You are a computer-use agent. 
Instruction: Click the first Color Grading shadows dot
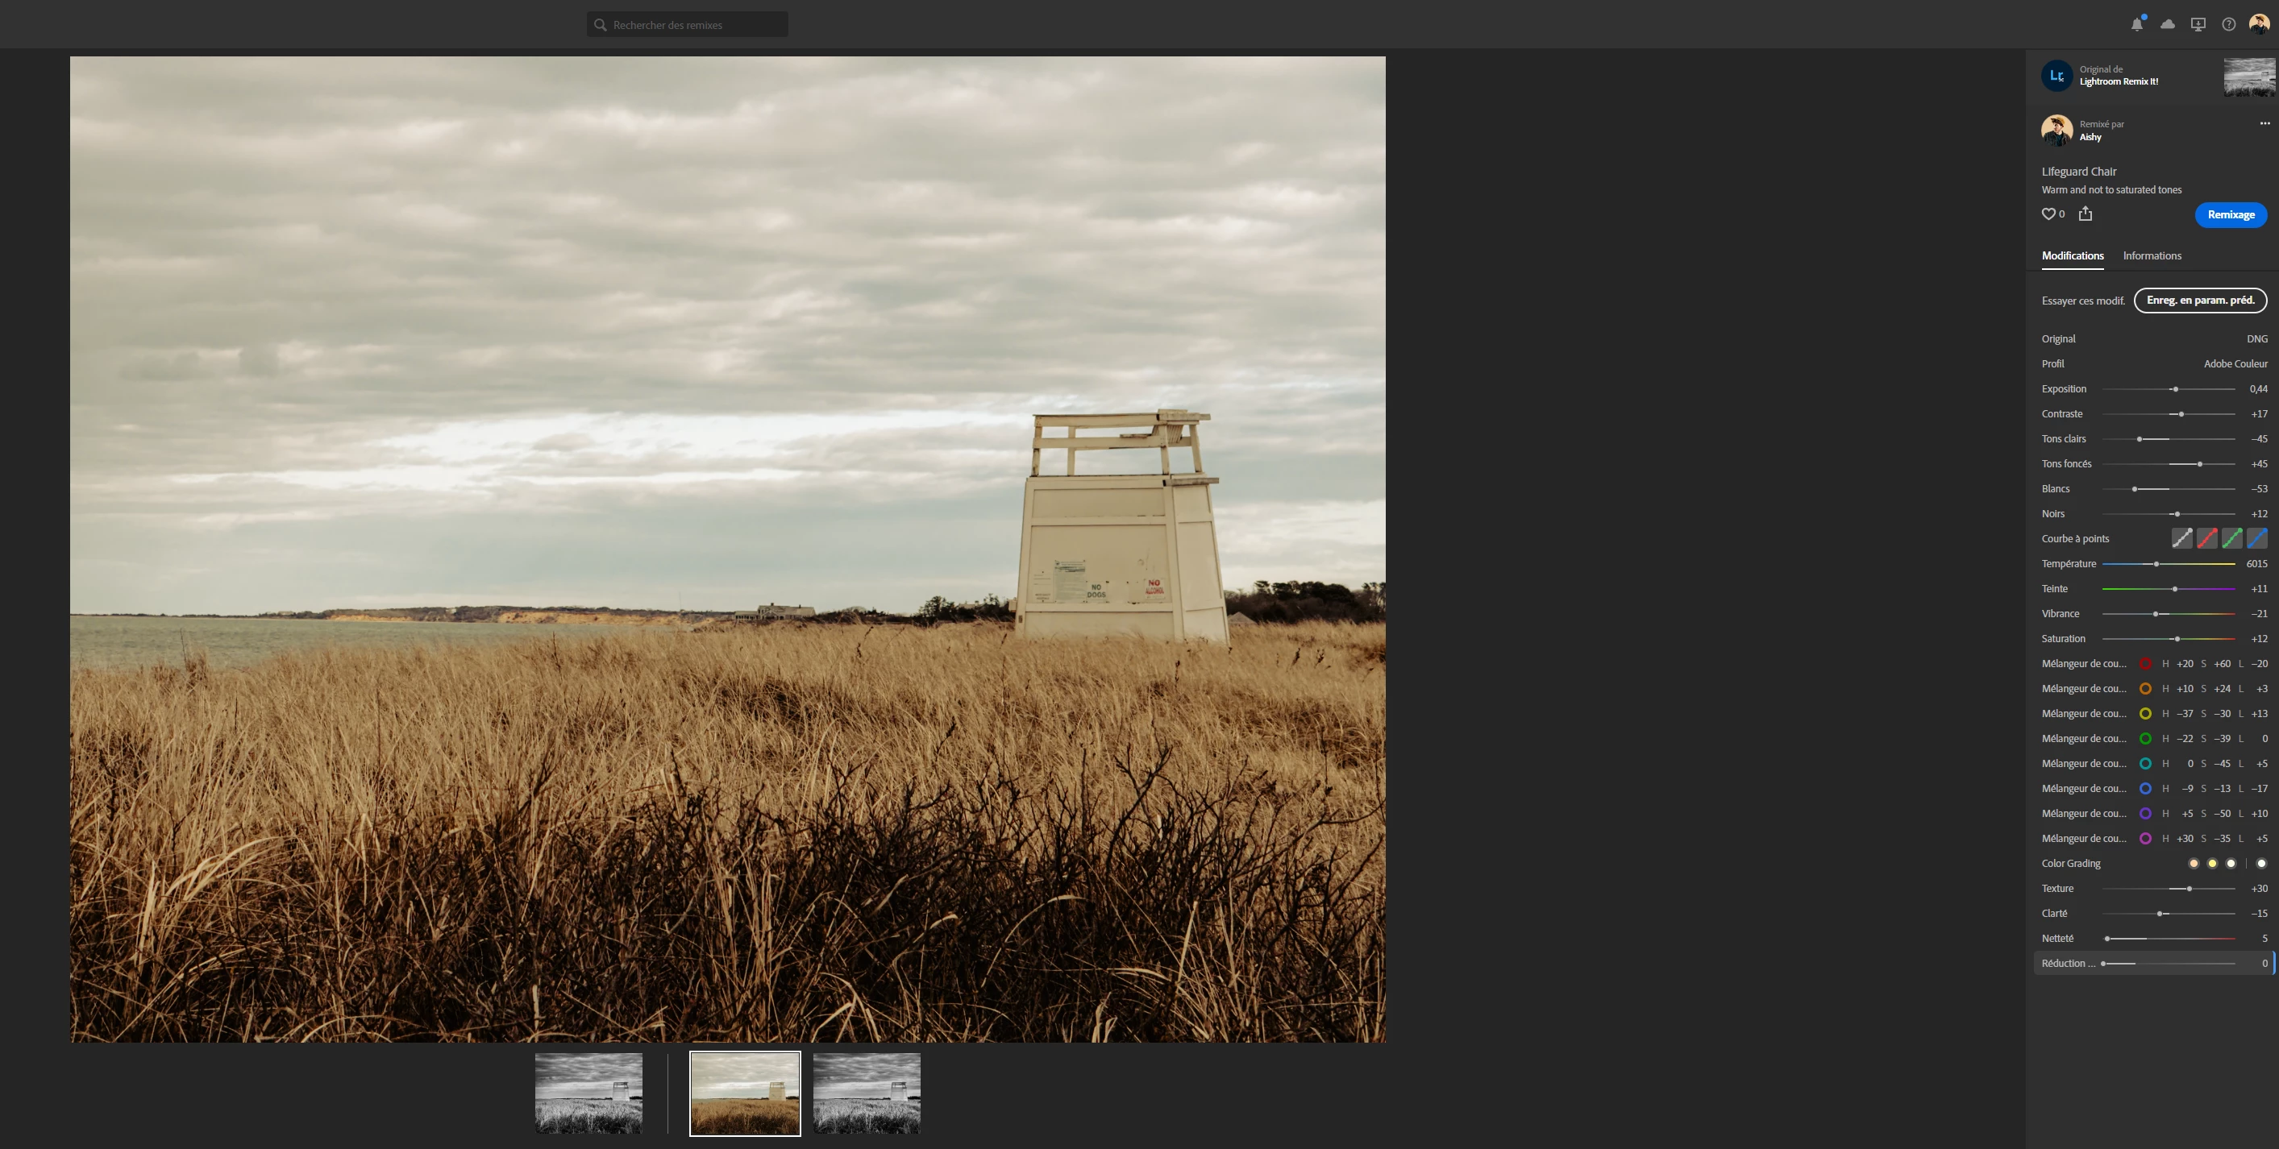(2194, 863)
